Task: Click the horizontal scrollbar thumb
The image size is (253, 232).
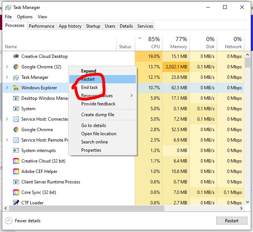Action: [x=87, y=208]
